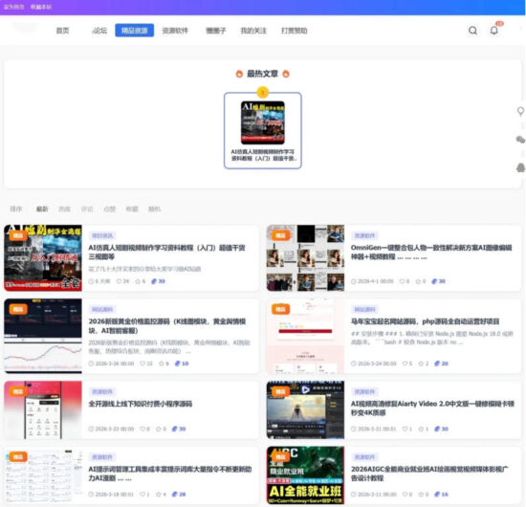Open article 全开源线上线下知识付费小程序源码
526x507 pixels.
[141, 404]
